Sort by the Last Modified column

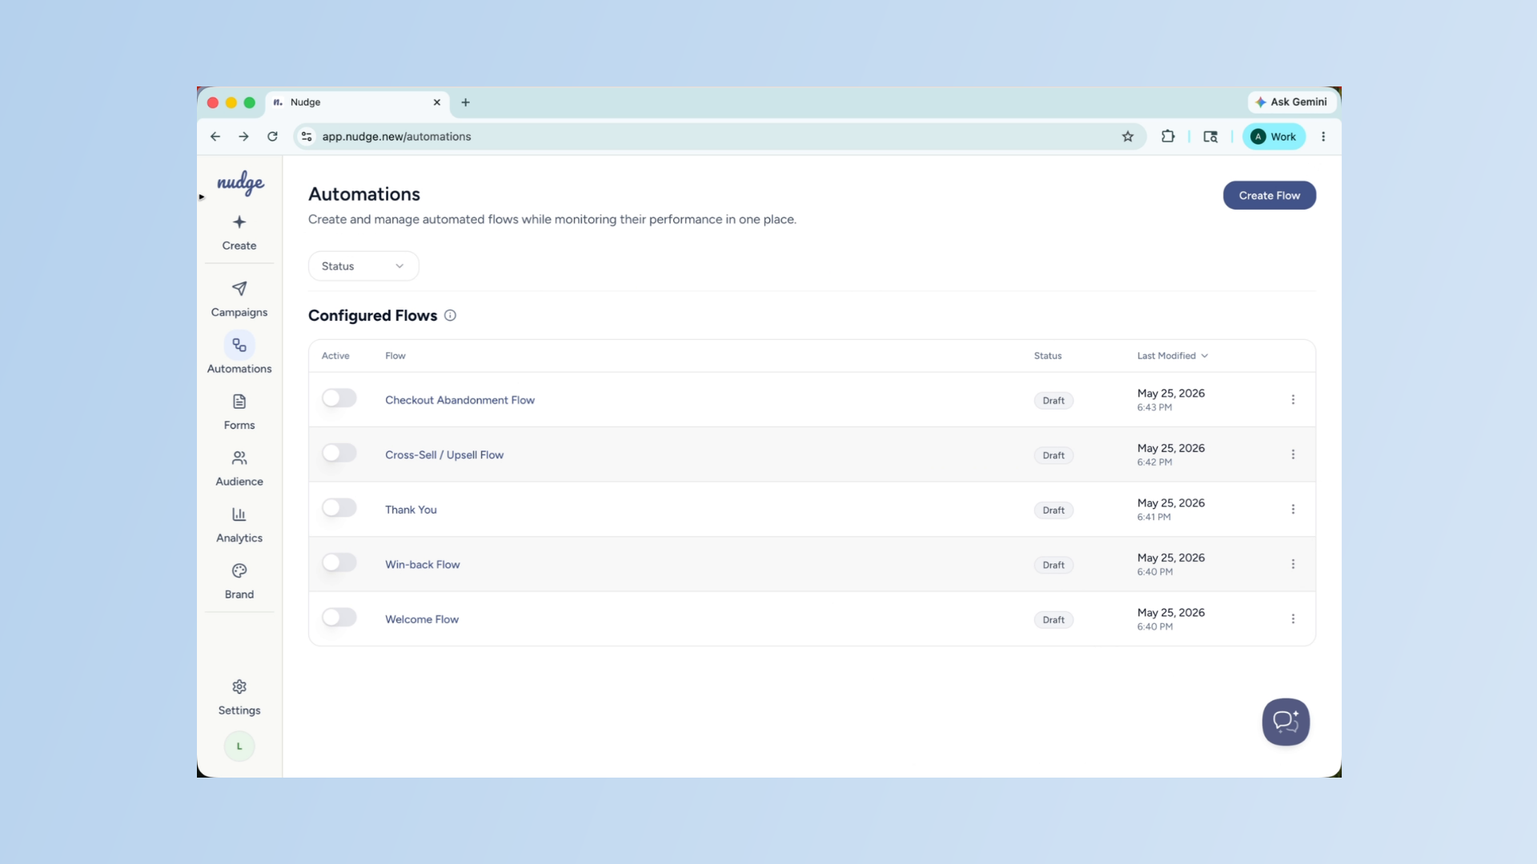point(1173,356)
